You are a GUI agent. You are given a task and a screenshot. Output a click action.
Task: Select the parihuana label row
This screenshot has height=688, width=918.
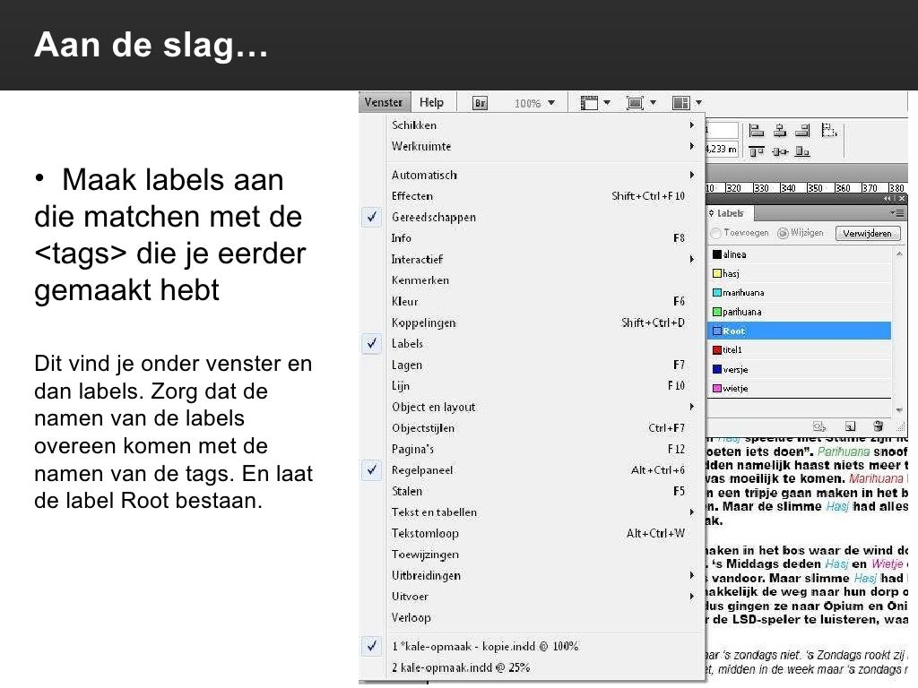[800, 312]
